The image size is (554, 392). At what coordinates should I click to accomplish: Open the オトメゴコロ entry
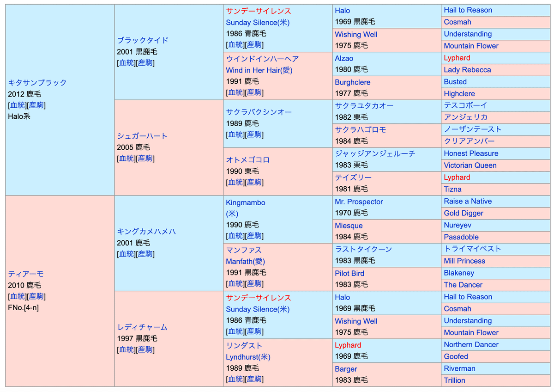coord(248,160)
